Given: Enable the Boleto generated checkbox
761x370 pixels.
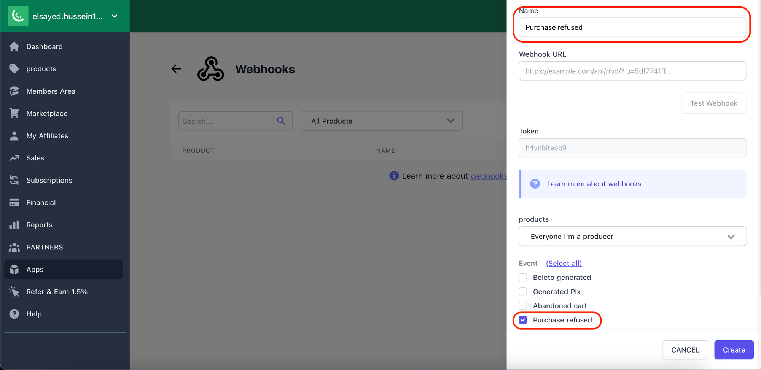Looking at the screenshot, I should pos(523,277).
